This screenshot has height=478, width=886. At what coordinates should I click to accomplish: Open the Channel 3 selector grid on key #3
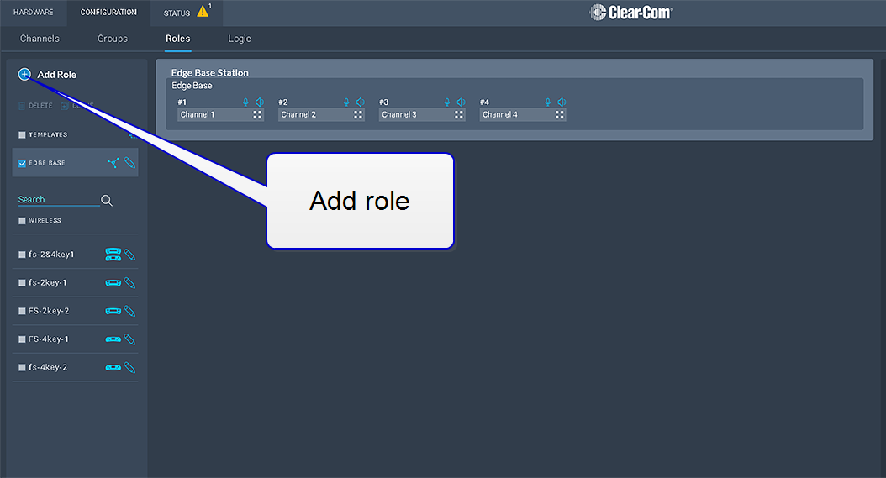pyautogui.click(x=459, y=115)
